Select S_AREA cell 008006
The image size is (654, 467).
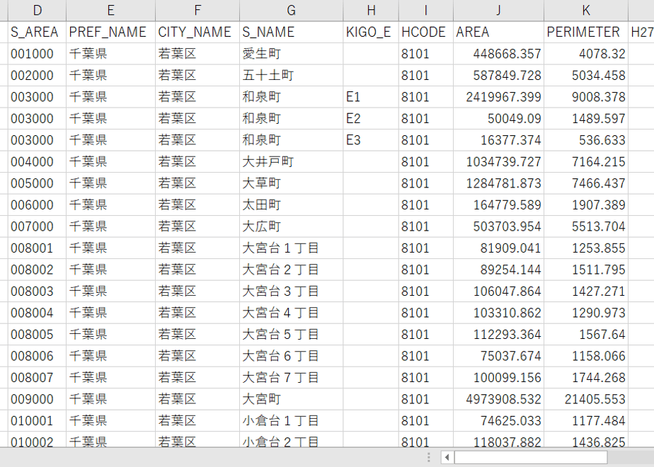coord(37,356)
